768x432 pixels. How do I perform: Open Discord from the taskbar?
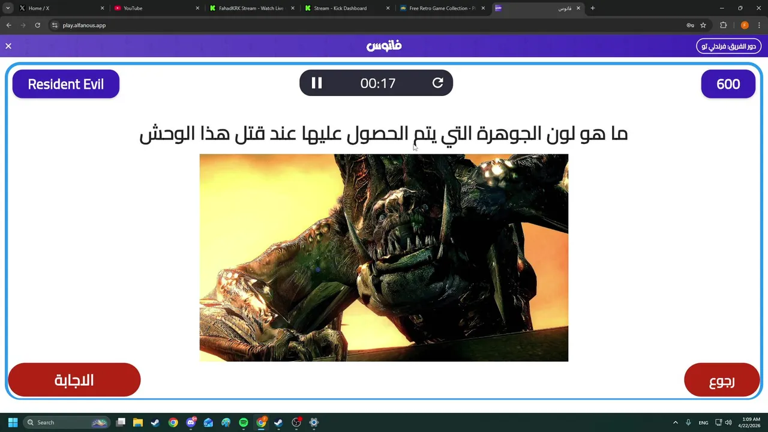pos(191,422)
